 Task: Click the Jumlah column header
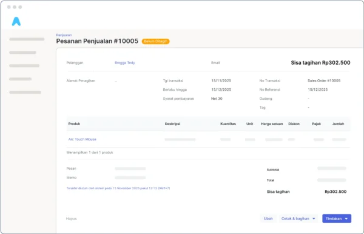tap(338, 124)
